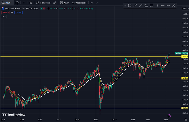Image resolution: width=189 pixels, height=122 pixels.
Task: Click the 2015 label on time axis
Action: [3, 120]
